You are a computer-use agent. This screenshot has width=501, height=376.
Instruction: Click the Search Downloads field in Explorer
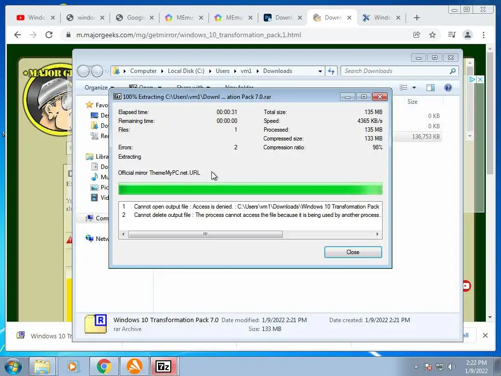tap(399, 71)
